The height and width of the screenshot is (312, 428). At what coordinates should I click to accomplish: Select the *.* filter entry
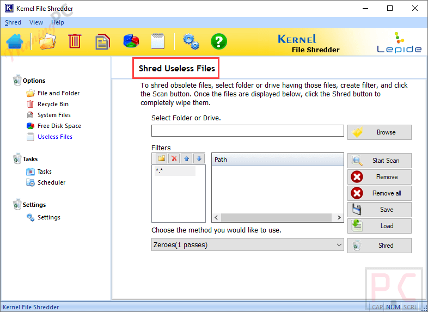click(175, 171)
